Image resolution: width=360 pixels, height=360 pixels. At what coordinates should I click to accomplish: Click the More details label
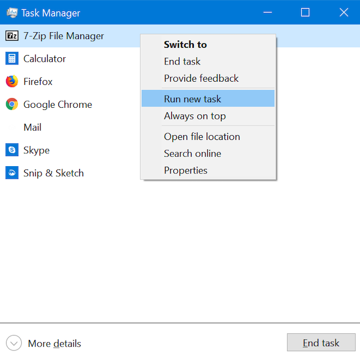pyautogui.click(x=54, y=344)
